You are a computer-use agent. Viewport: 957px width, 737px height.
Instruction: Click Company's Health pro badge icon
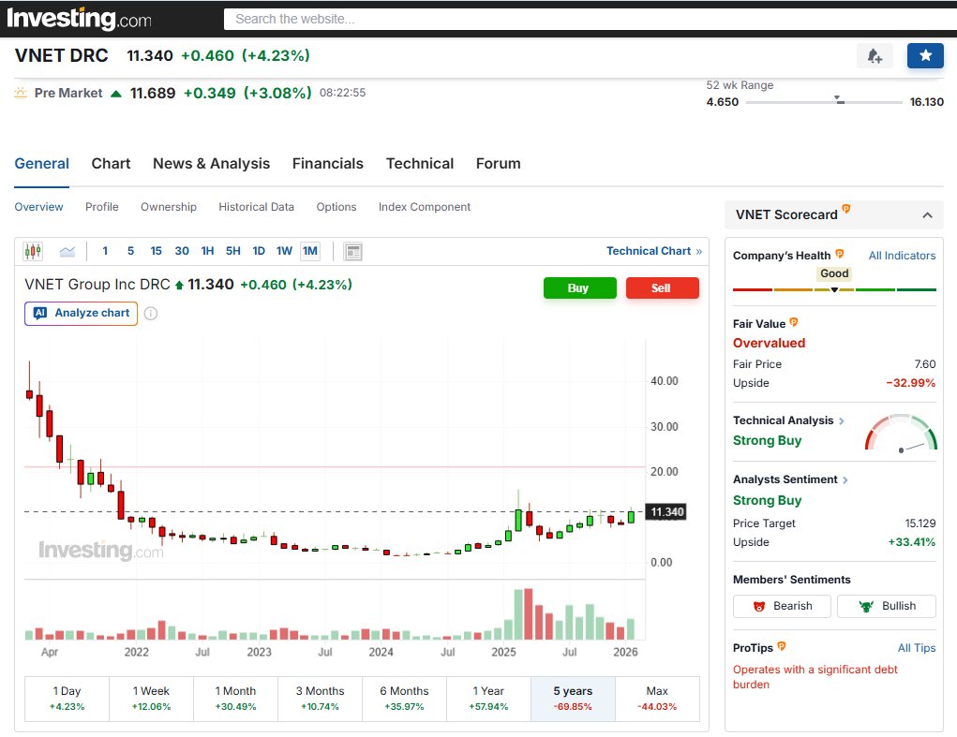point(839,254)
